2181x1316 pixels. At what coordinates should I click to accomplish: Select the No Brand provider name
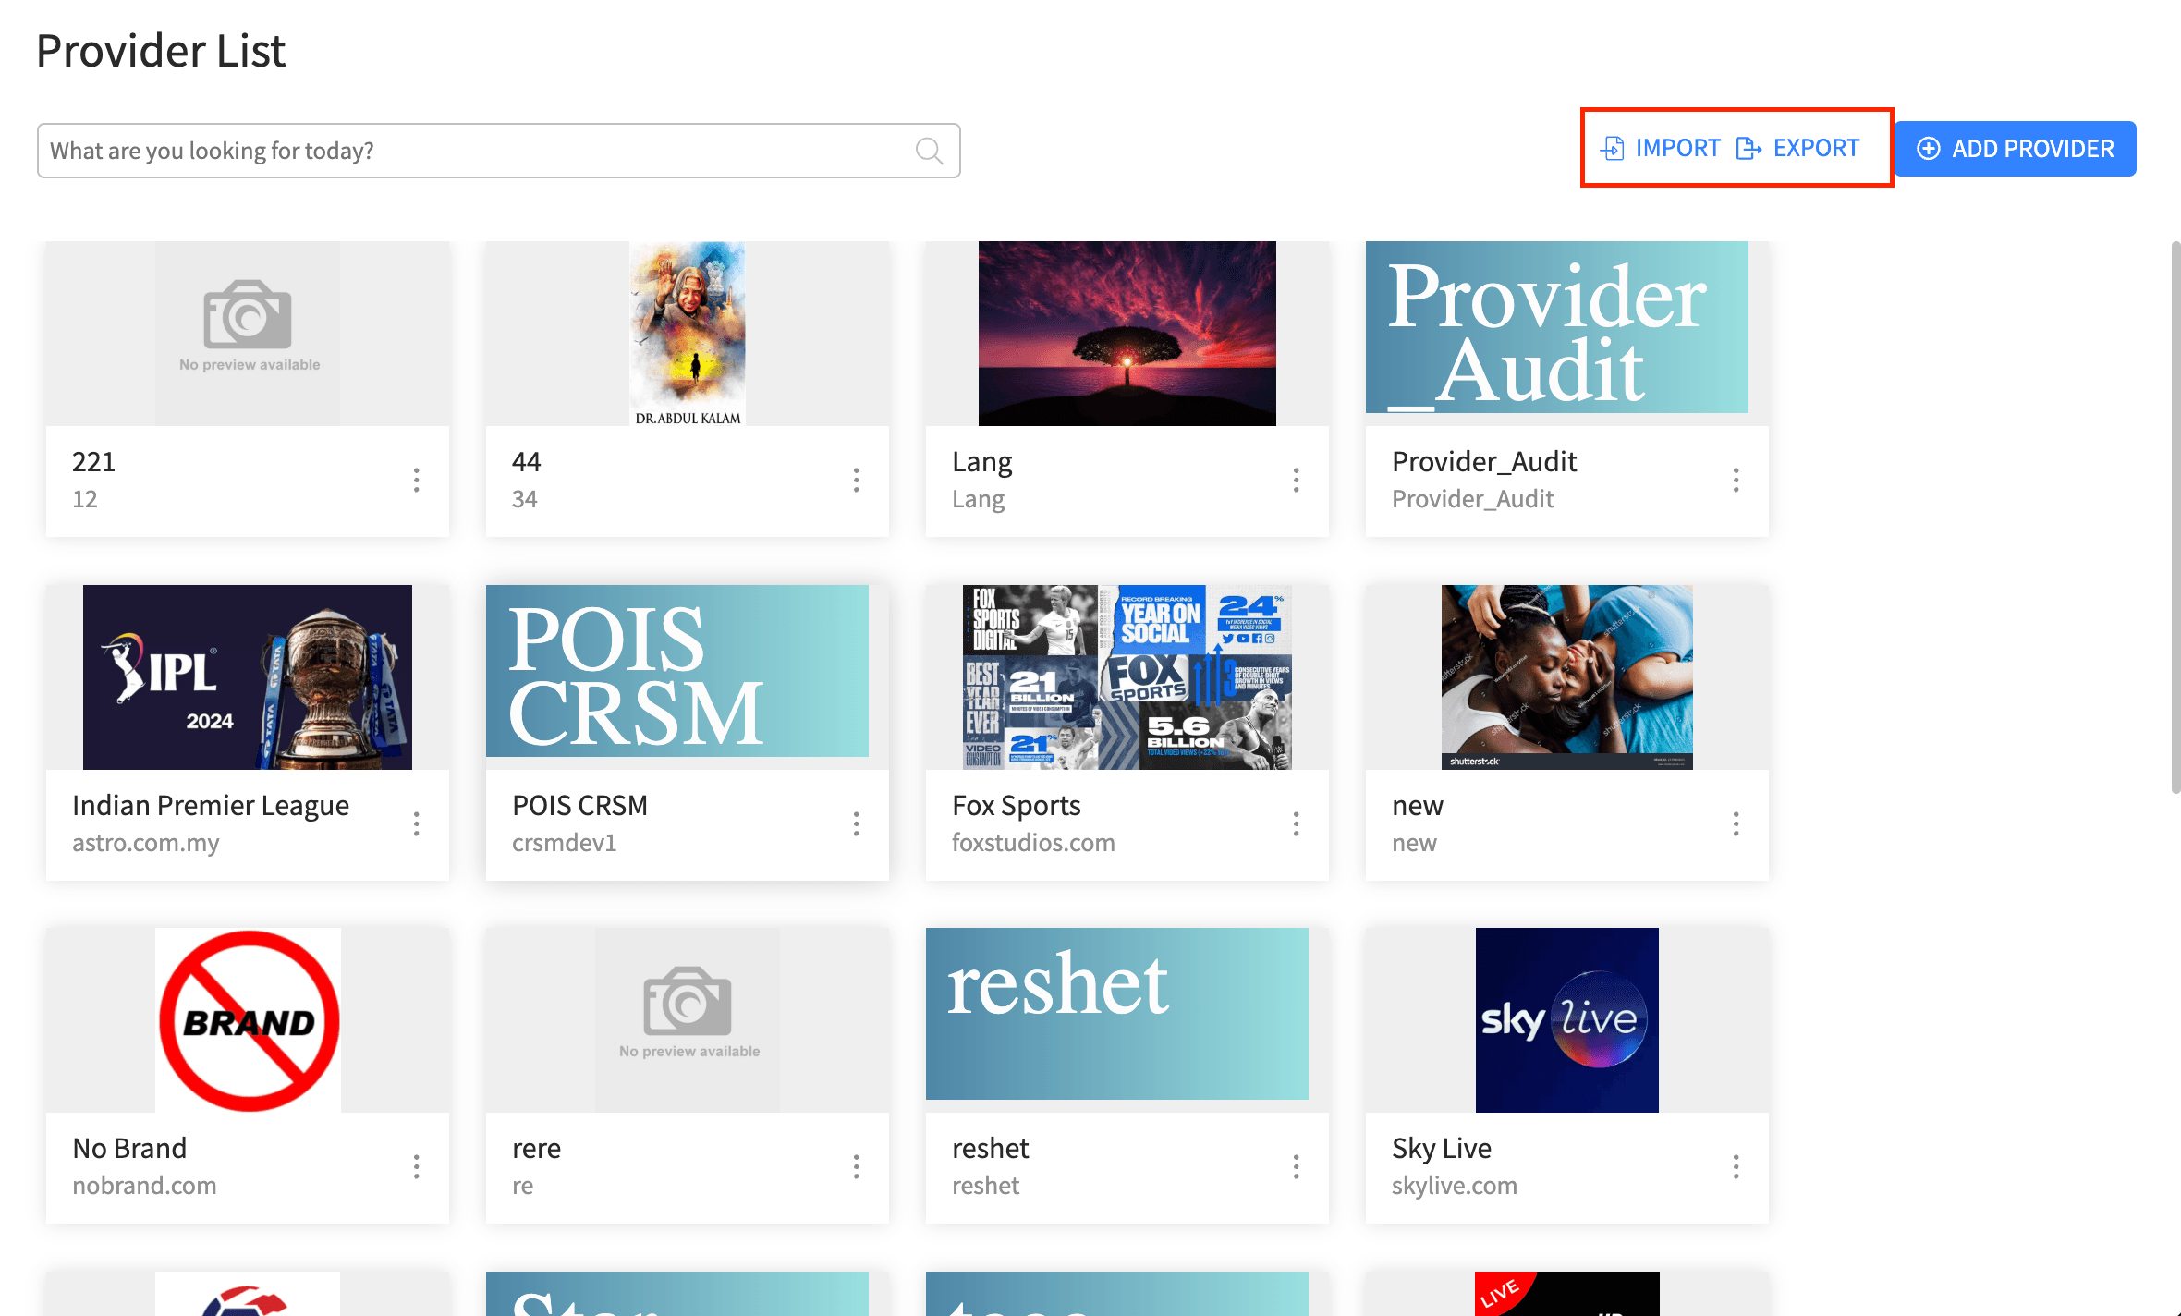[x=129, y=1148]
